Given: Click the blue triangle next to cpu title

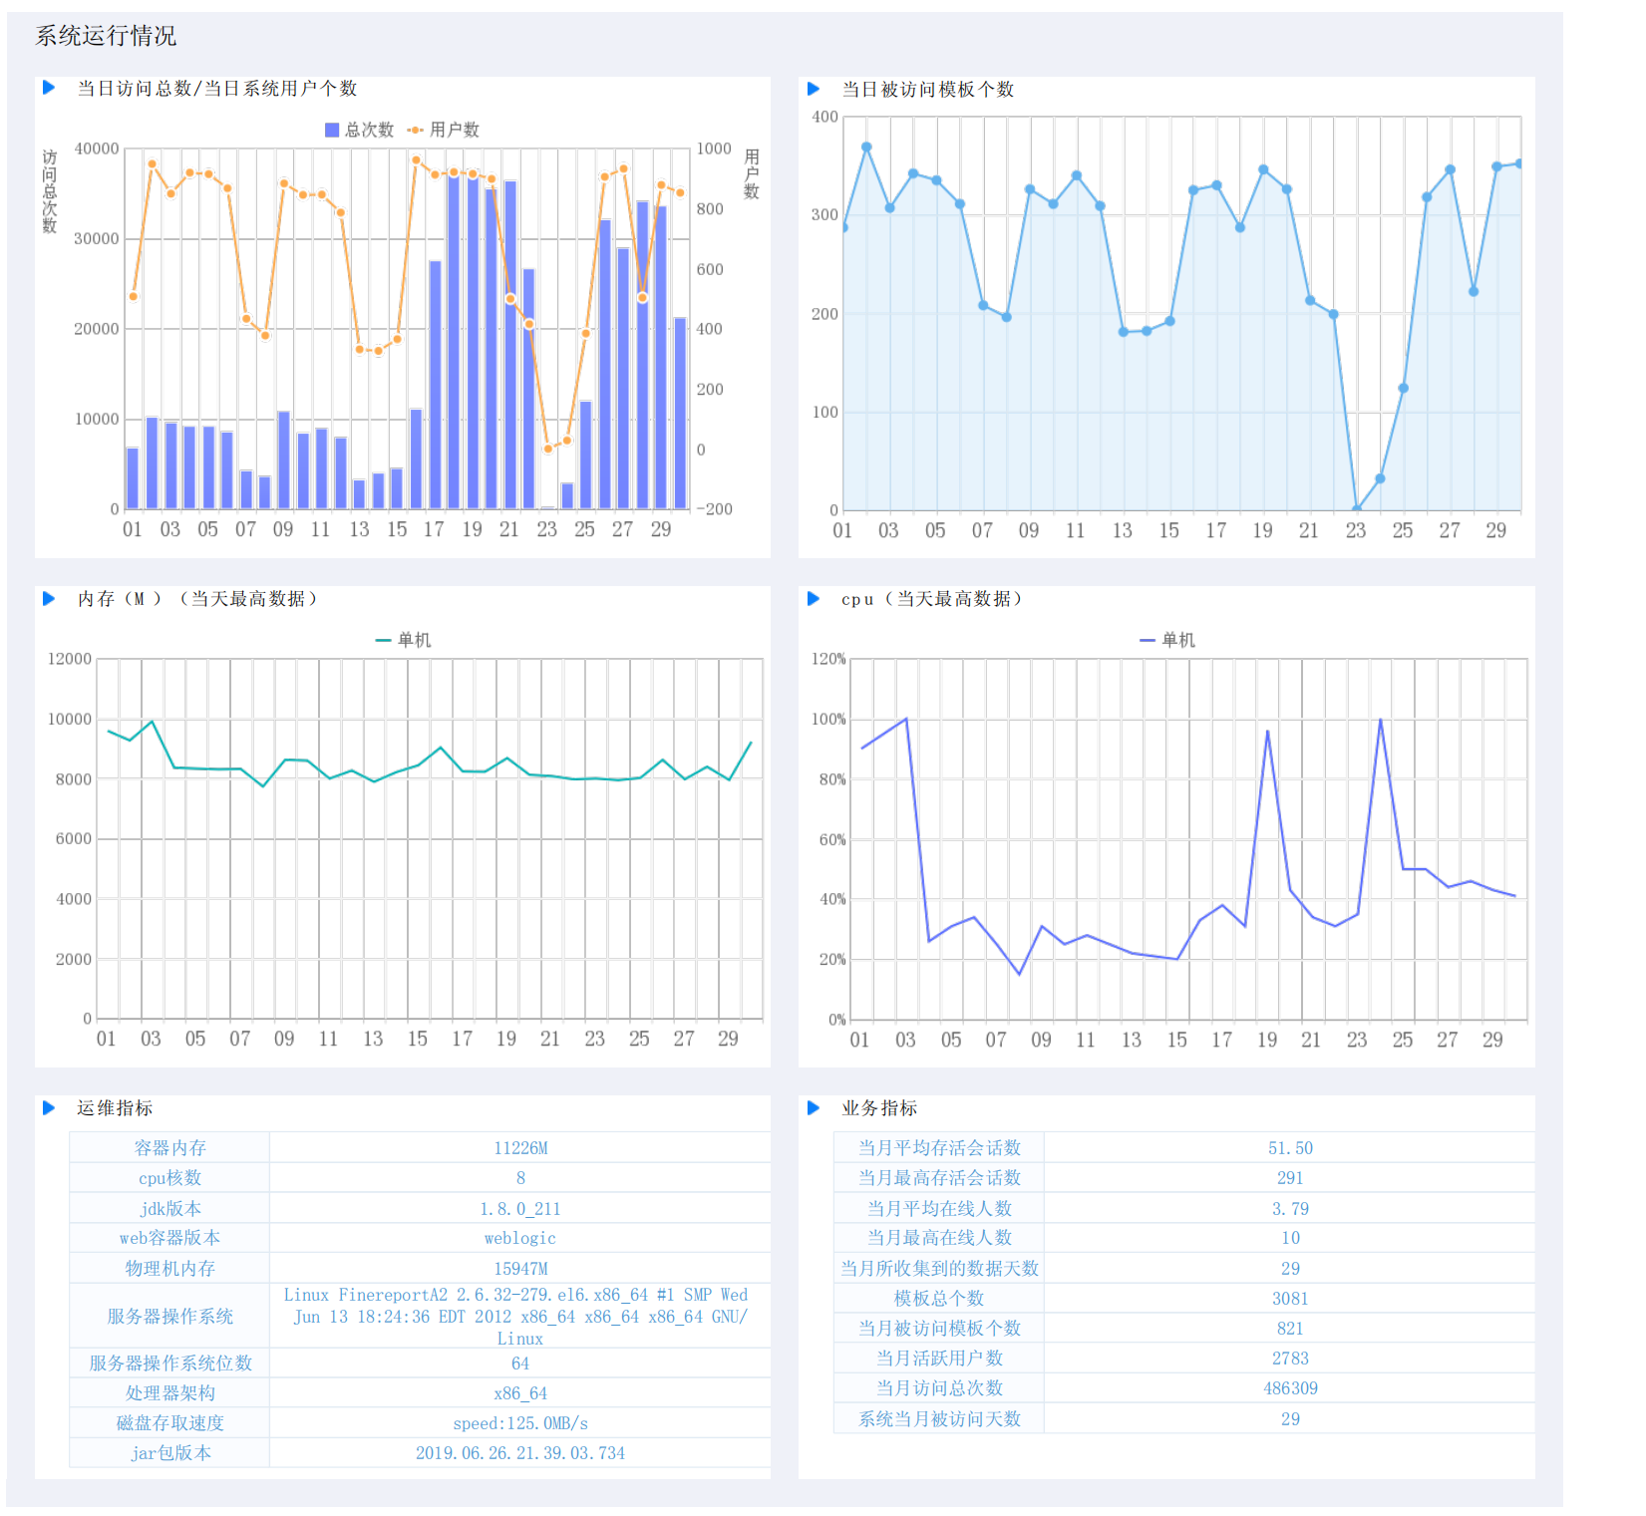Looking at the screenshot, I should tap(814, 598).
